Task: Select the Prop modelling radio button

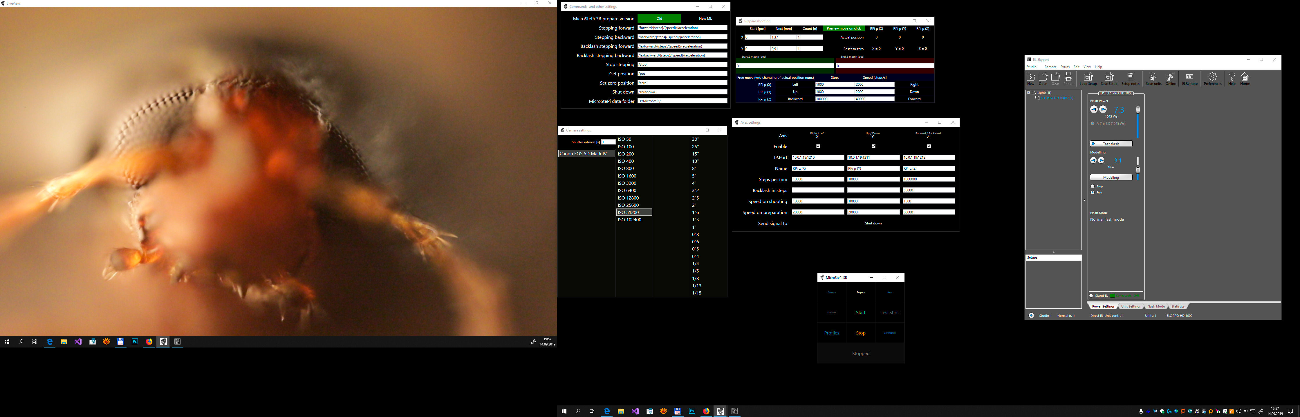Action: [1093, 186]
